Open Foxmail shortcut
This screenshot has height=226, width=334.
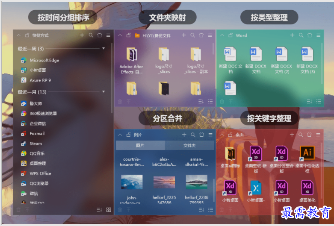coord(33,133)
